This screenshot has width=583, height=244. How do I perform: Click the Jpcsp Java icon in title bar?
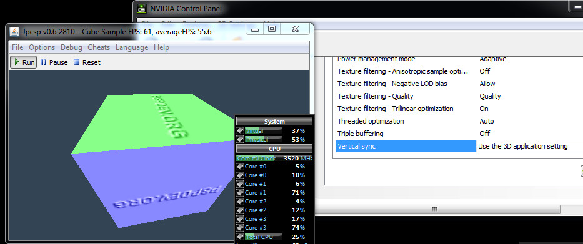coord(14,32)
